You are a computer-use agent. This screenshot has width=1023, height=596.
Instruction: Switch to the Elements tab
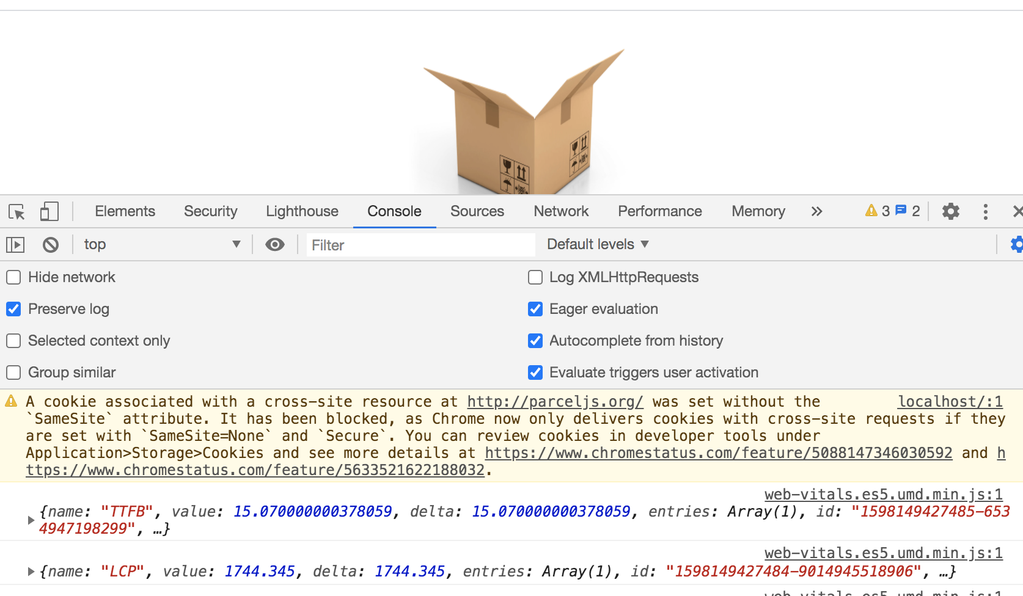[x=125, y=211]
